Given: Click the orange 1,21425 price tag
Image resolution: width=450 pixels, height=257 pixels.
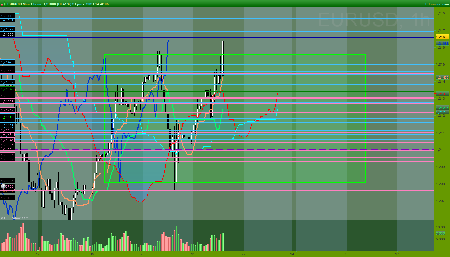Looking at the screenshot, I should pyautogui.click(x=442, y=77).
